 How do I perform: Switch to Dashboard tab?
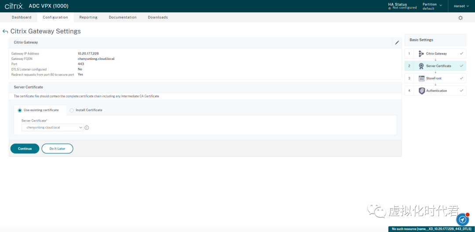[x=22, y=17]
